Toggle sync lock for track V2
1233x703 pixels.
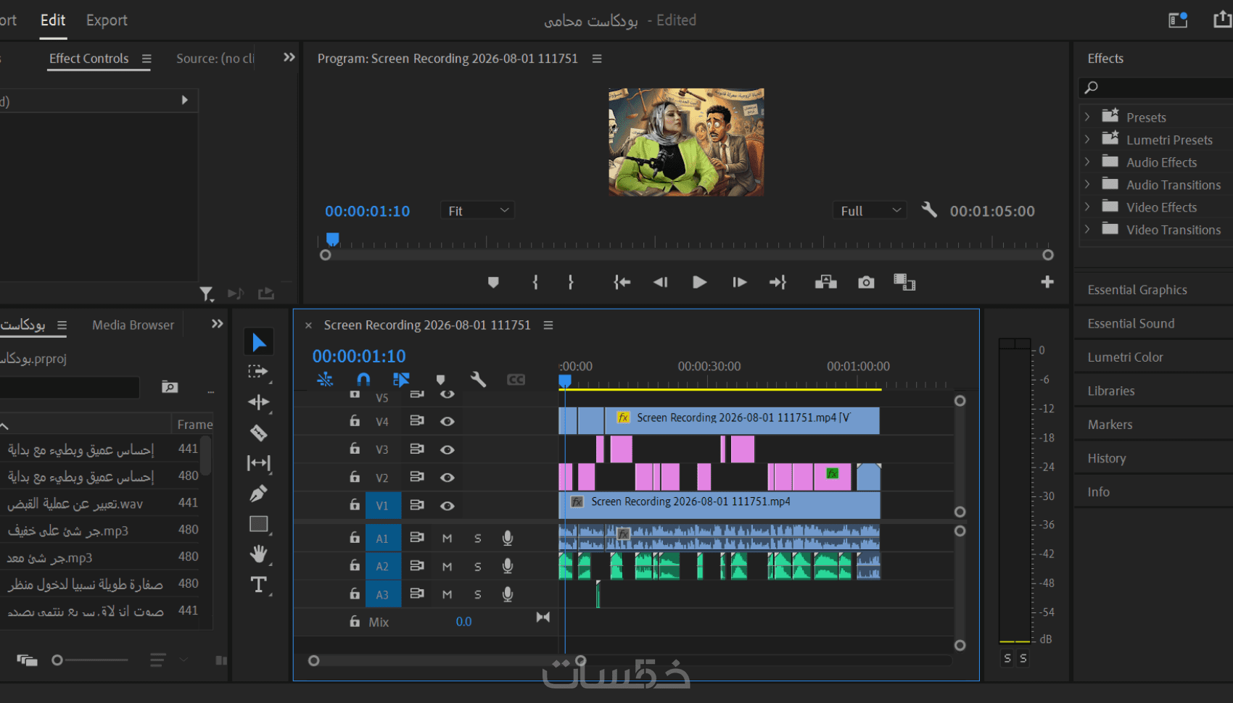[417, 477]
